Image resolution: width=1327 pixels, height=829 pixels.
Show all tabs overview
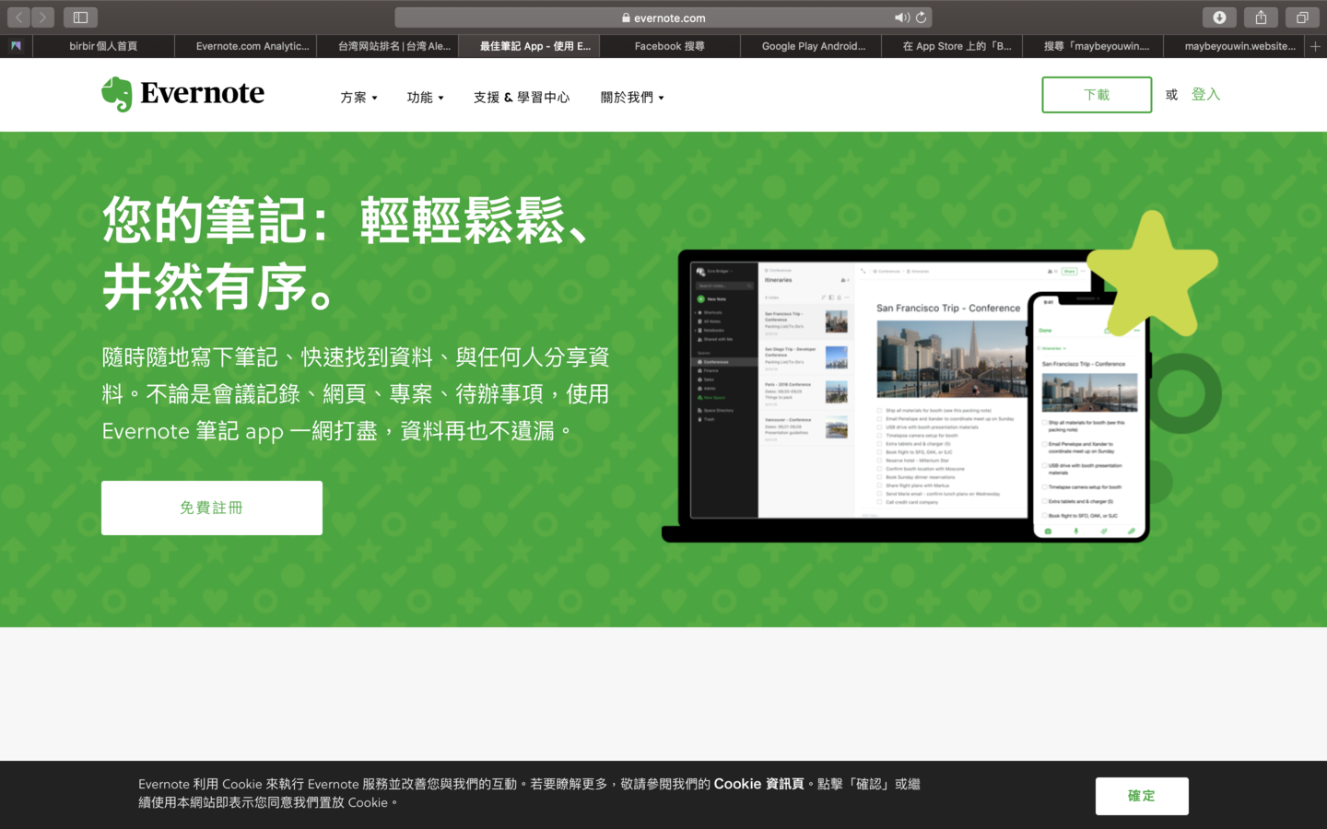coord(1302,18)
